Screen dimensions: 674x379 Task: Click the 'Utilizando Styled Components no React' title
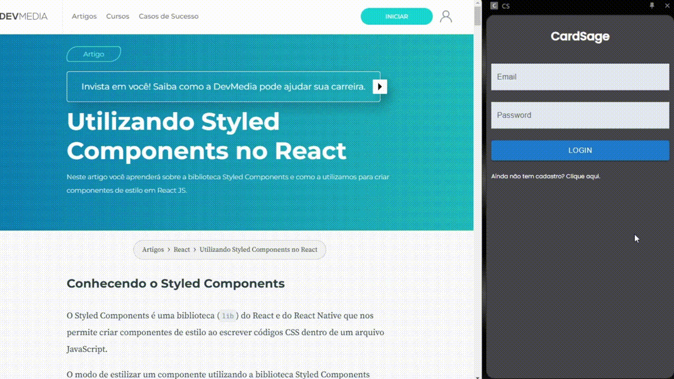[206, 136]
